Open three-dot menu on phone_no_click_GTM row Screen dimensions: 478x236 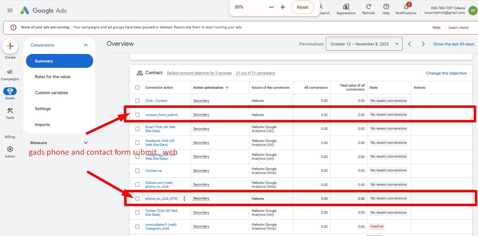pyautogui.click(x=184, y=198)
